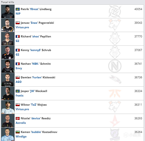Open the NIP team link
The width and height of the screenshot is (145, 141).
coord(18,14)
